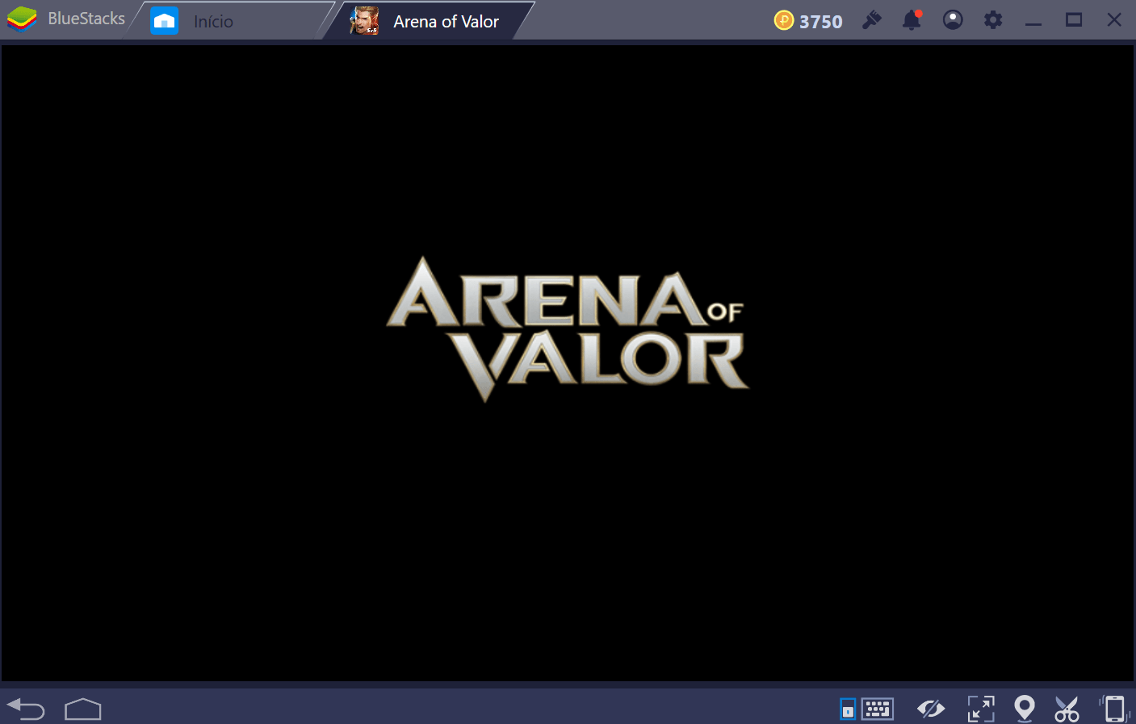Image resolution: width=1136 pixels, height=724 pixels.
Task: Click the shake device phone icon
Action: coord(1114,709)
